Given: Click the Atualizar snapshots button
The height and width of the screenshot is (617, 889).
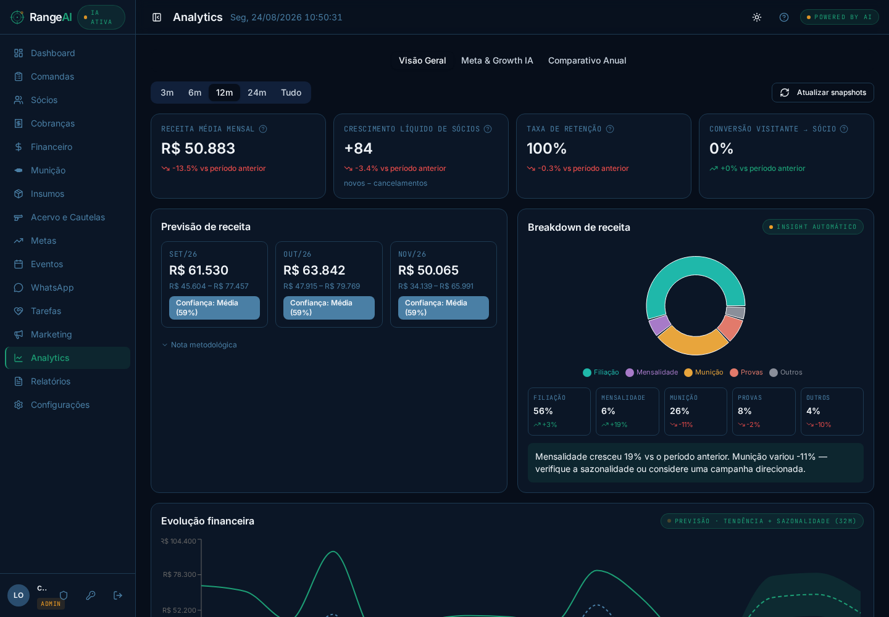Looking at the screenshot, I should point(823,93).
